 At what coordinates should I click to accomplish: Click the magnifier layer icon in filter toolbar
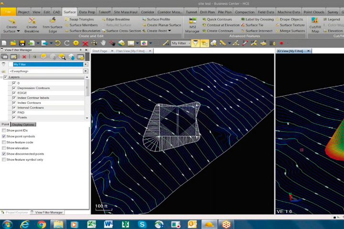(x=62, y=57)
